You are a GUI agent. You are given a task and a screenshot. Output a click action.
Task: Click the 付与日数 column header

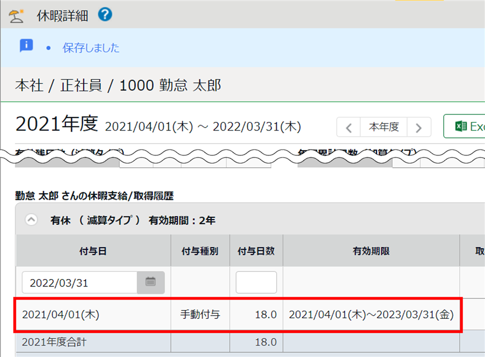click(x=256, y=251)
